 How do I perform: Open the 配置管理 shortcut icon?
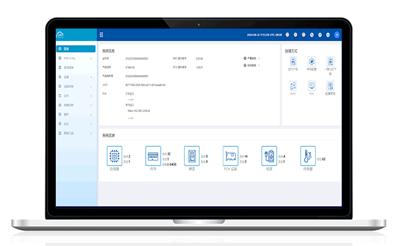click(330, 86)
